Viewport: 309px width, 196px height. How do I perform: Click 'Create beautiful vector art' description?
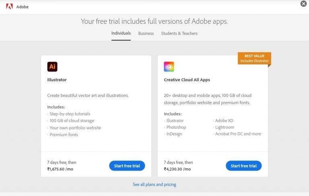(x=88, y=95)
